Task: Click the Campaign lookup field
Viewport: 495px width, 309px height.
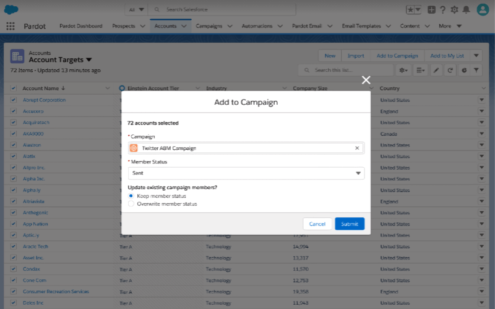Action: [246, 148]
